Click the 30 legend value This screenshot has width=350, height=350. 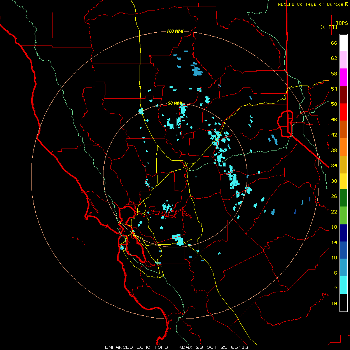point(334,181)
